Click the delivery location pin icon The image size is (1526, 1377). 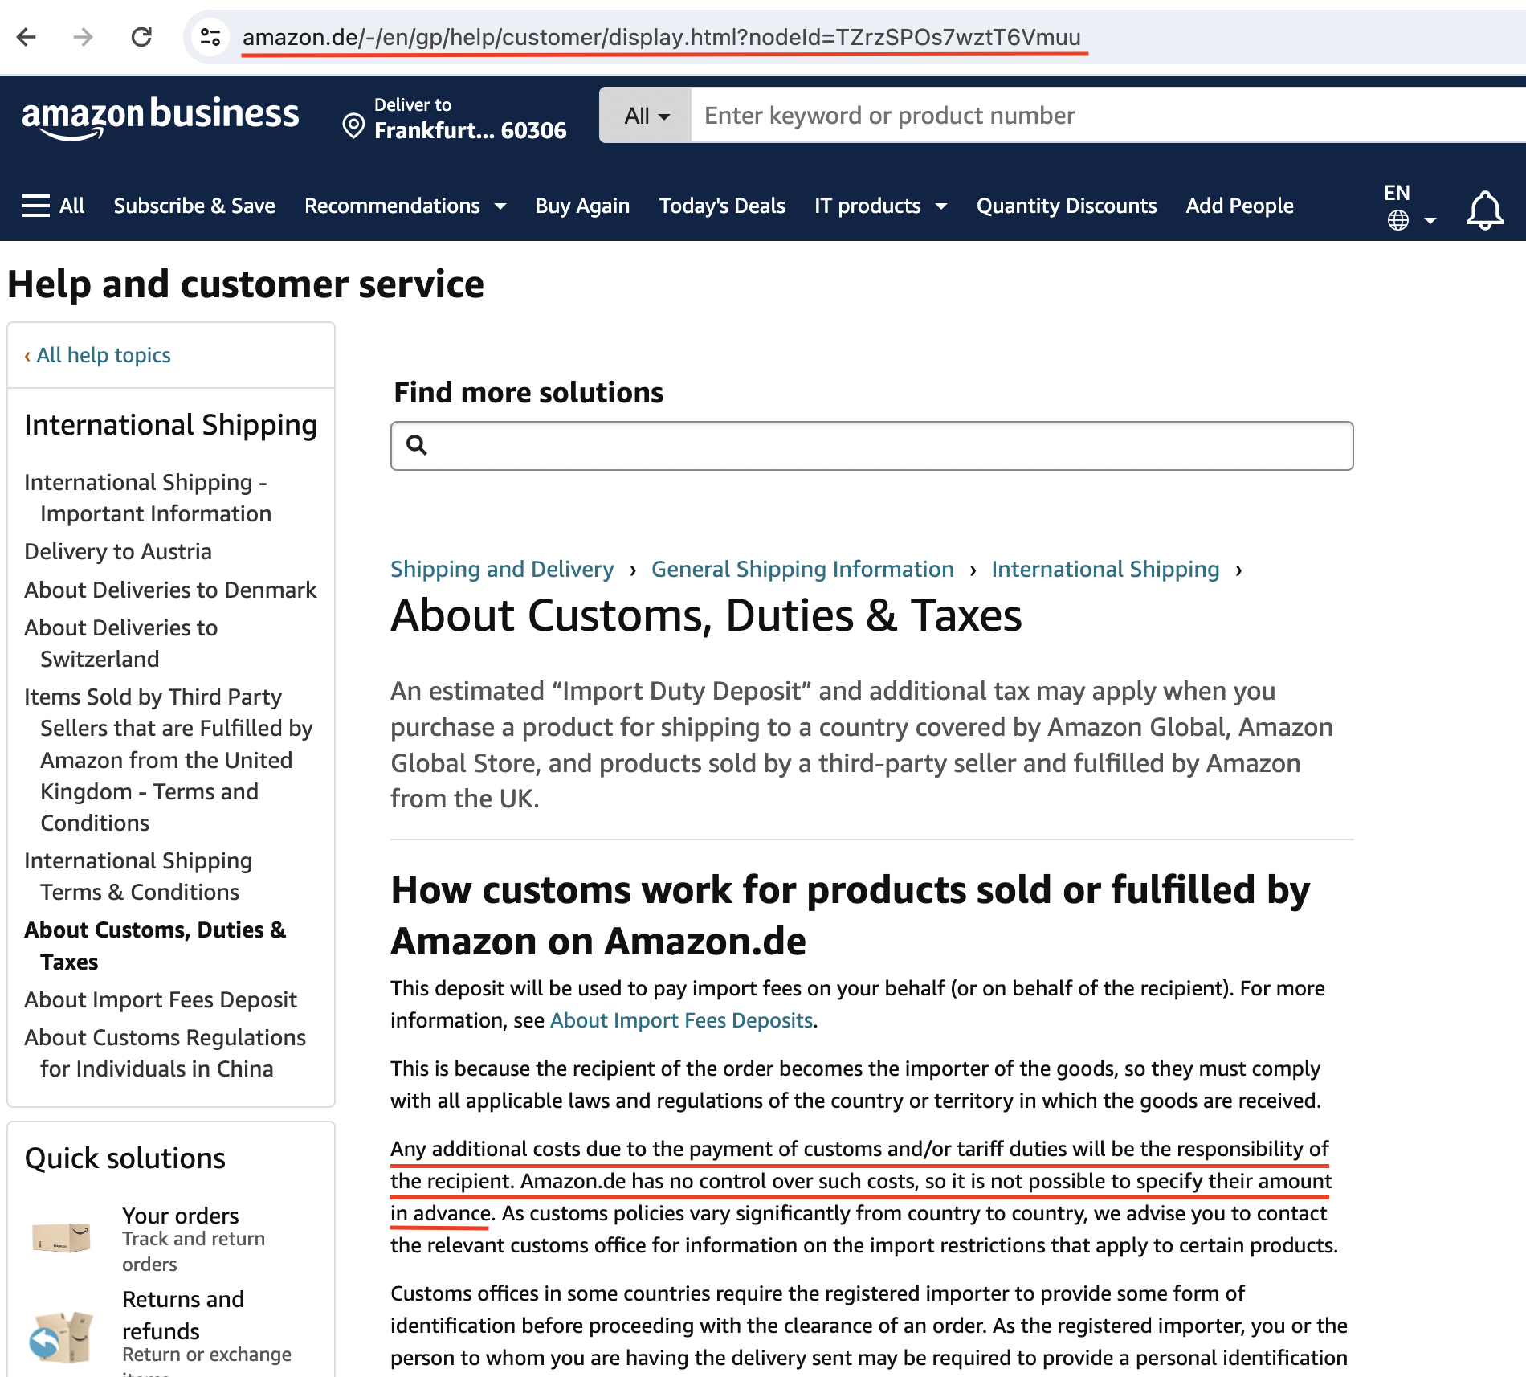[353, 126]
